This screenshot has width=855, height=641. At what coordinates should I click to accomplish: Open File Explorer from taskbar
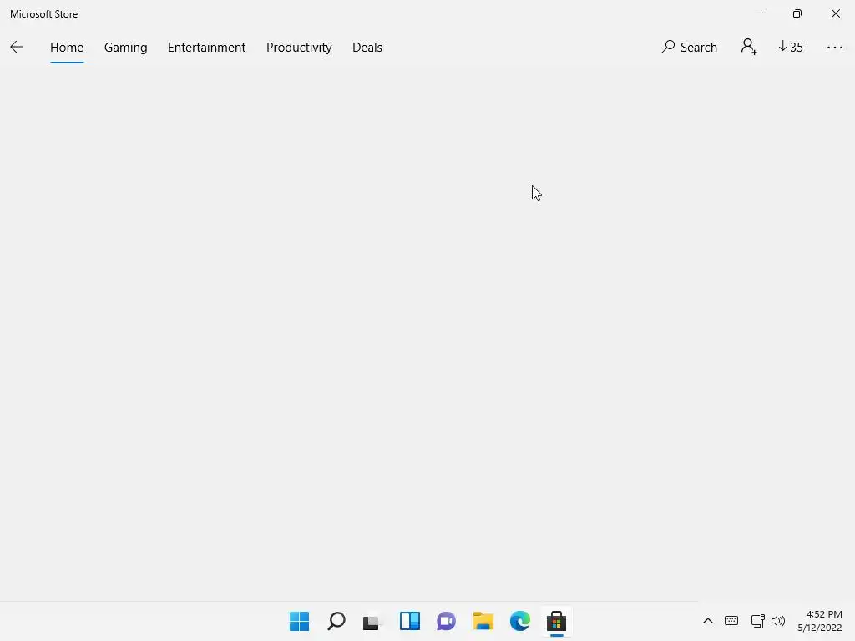[x=483, y=621]
